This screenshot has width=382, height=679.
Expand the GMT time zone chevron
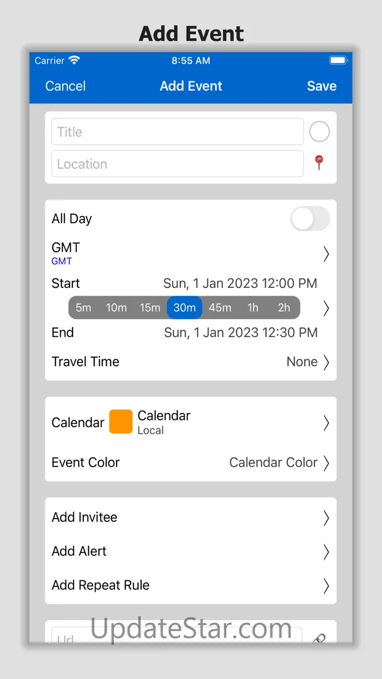(326, 254)
